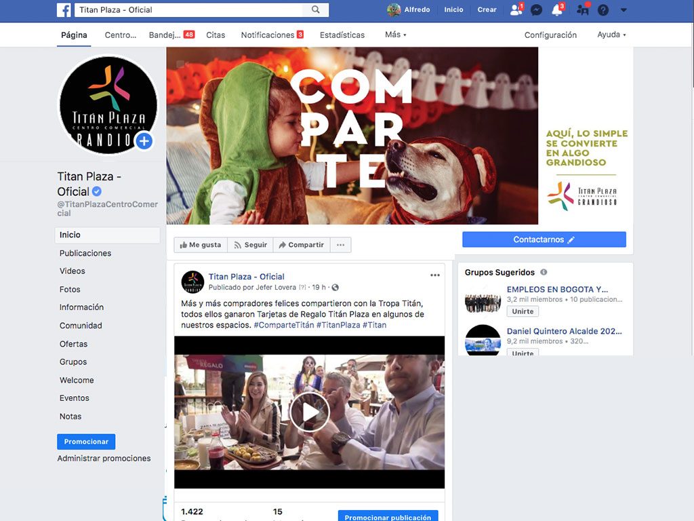Toggle Seguir to follow the page
694x521 pixels.
(x=250, y=245)
